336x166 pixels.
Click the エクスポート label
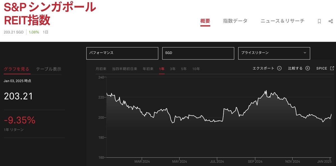point(263,68)
